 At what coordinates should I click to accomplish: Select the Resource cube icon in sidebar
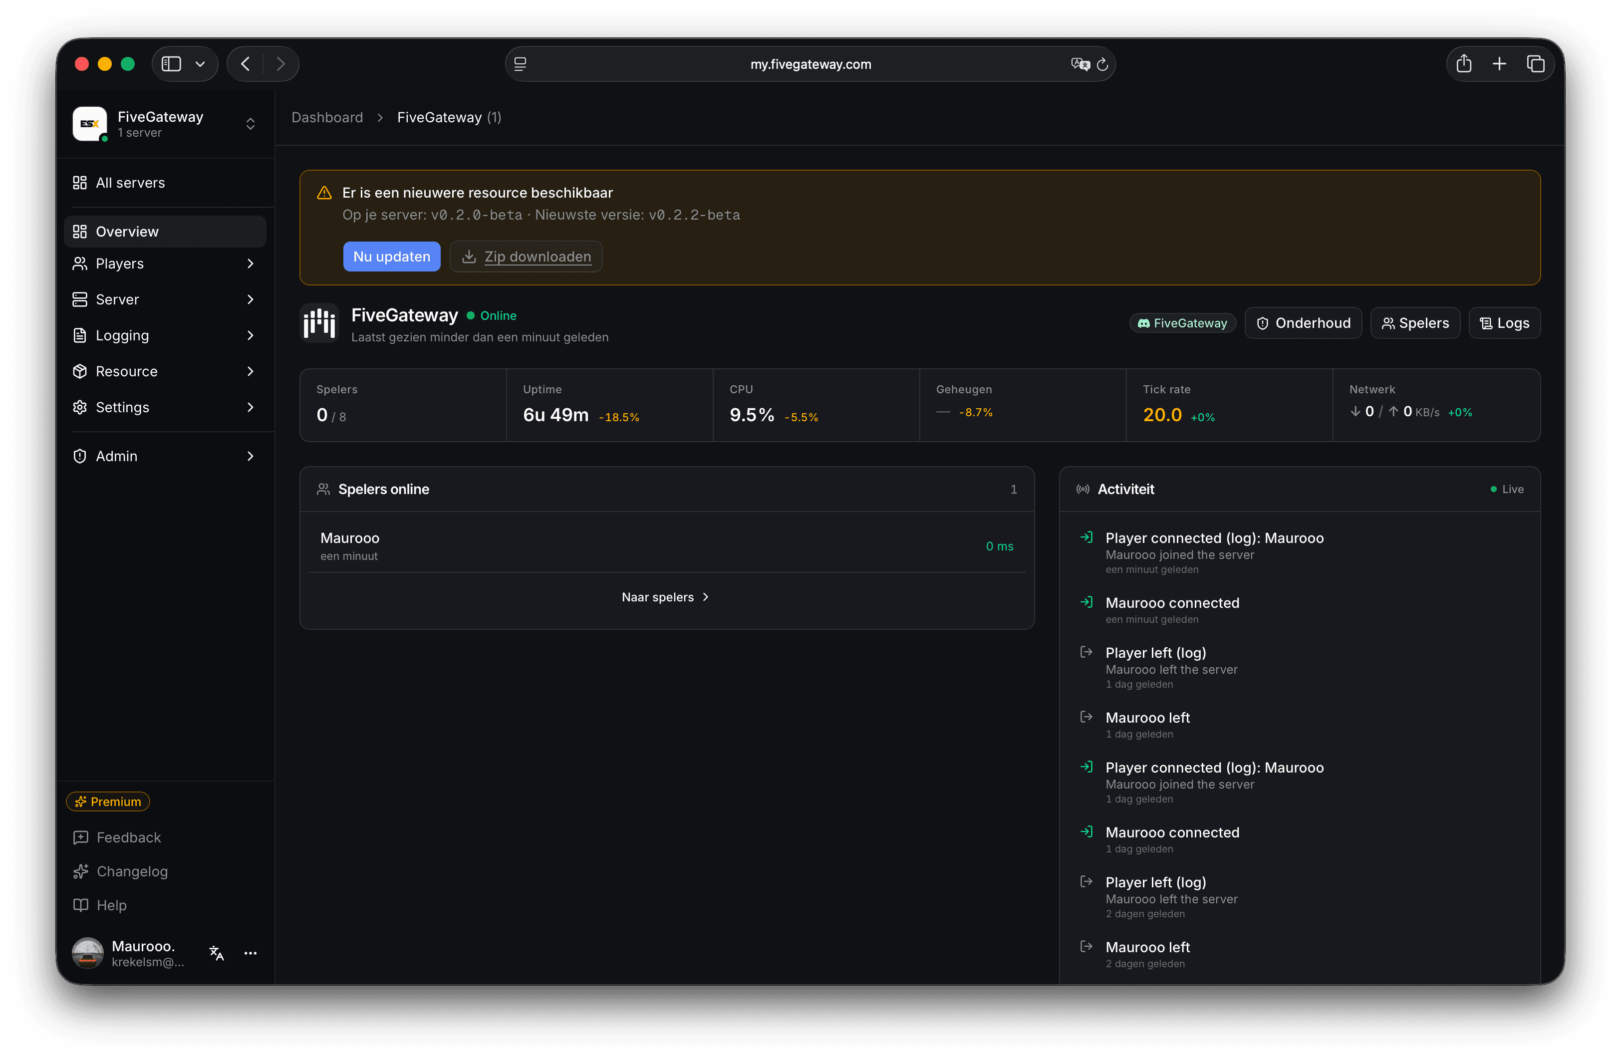(80, 371)
